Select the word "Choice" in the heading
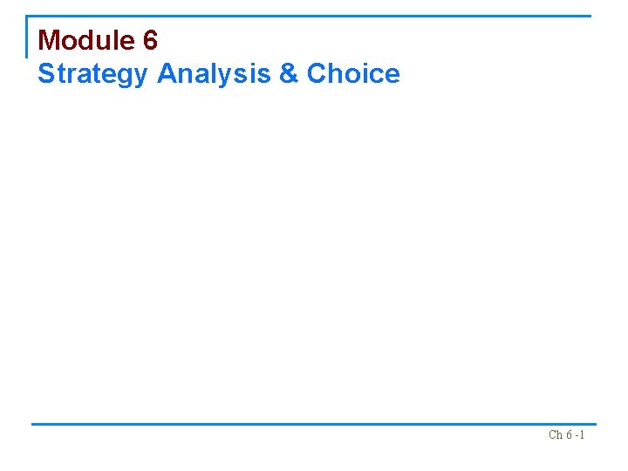Image resolution: width=628 pixels, height=471 pixels. (x=353, y=73)
